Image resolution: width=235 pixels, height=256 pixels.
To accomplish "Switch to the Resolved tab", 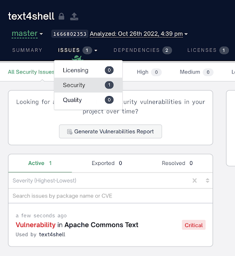I will coord(177,163).
